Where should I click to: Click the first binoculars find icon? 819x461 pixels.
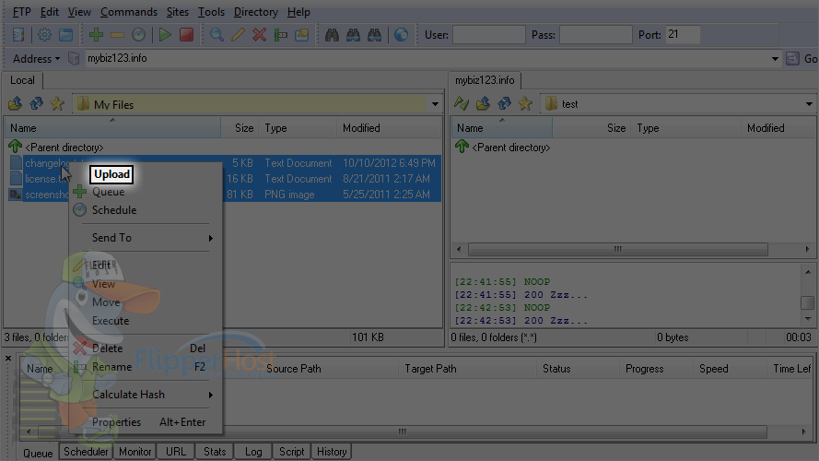tap(332, 35)
